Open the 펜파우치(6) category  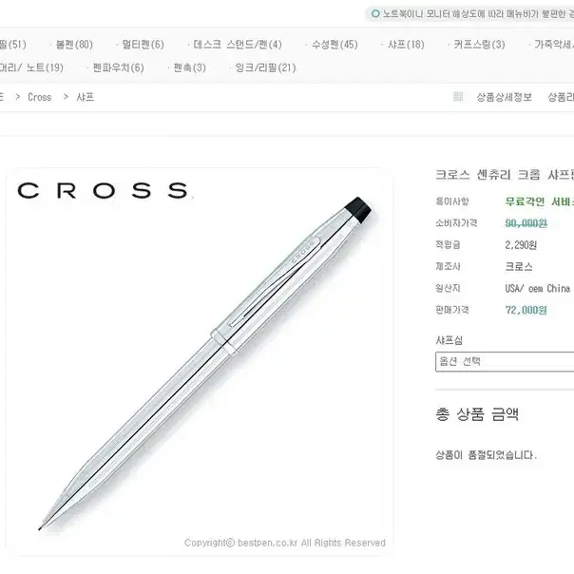(118, 67)
